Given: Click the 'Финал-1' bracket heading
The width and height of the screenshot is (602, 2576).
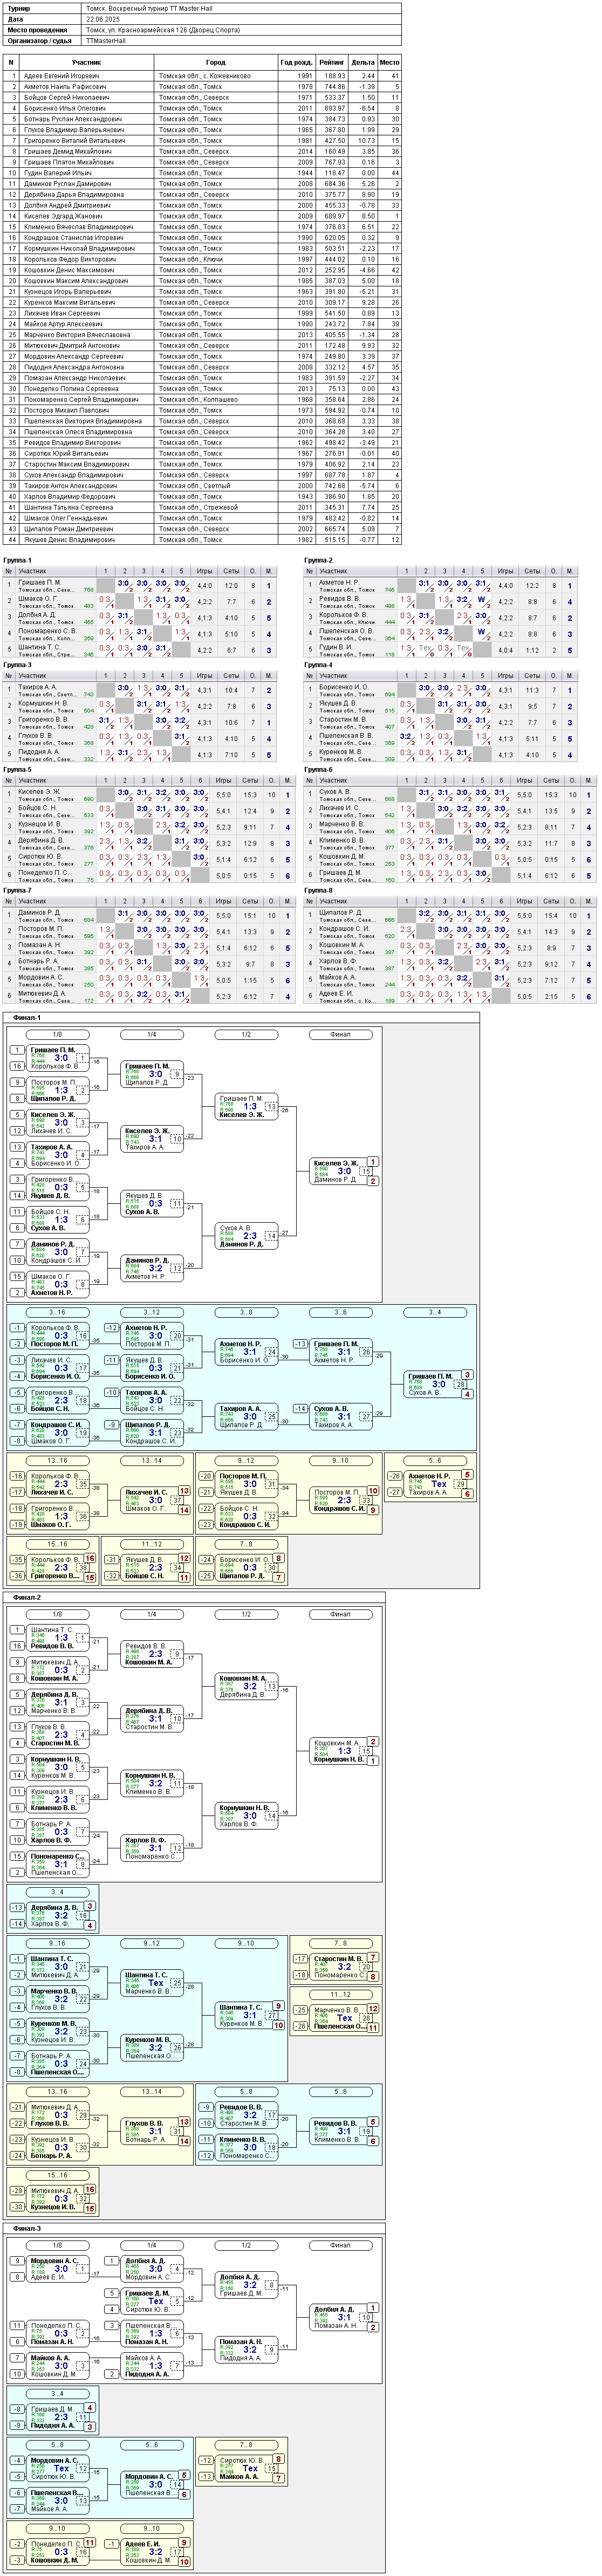Looking at the screenshot, I should (27, 1018).
